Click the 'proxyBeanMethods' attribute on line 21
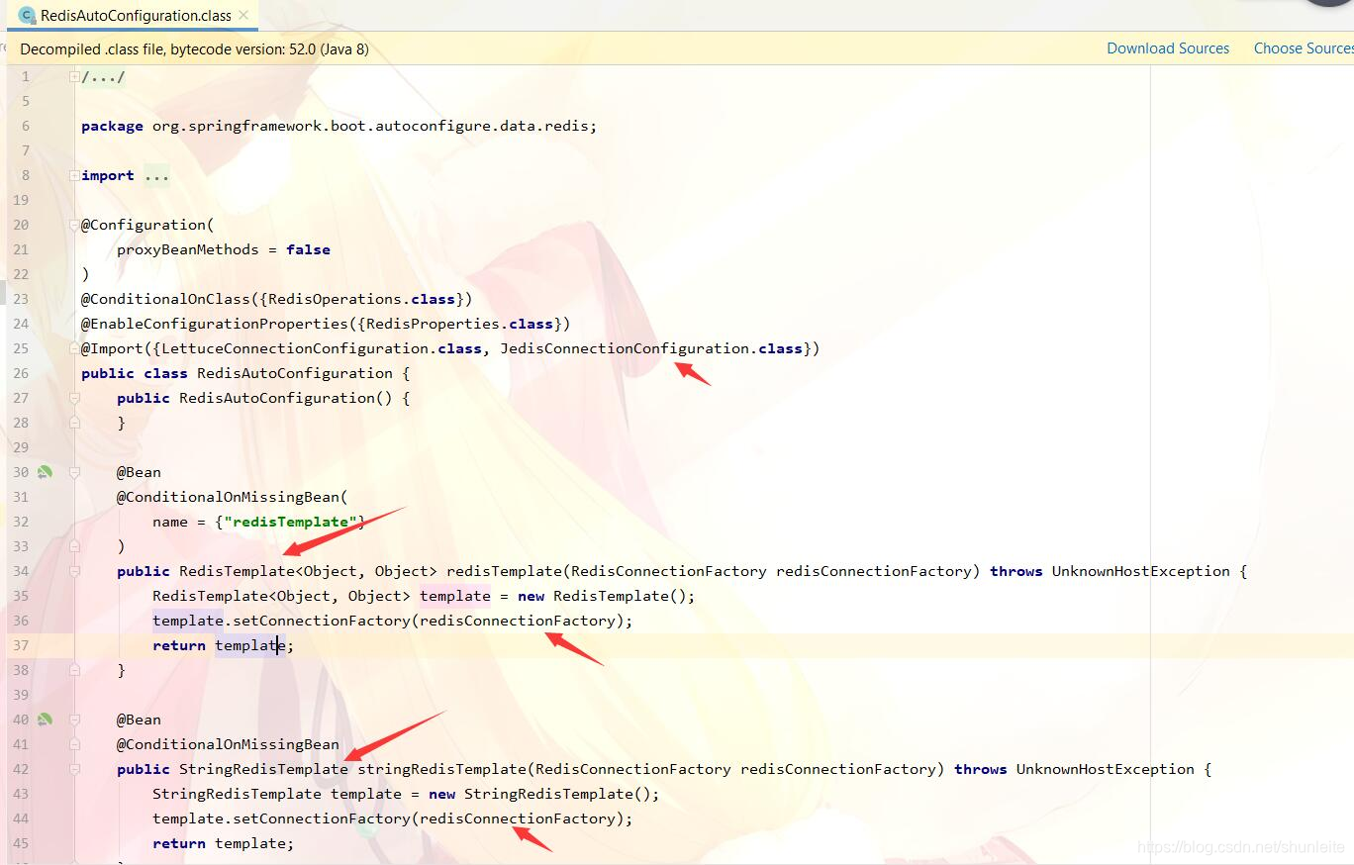The image size is (1354, 865). coord(188,249)
